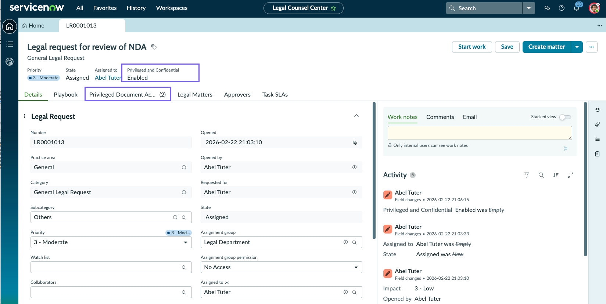The image size is (606, 304).
Task: Click the Activity panel vertical scrollbar
Action: [x=585, y=179]
